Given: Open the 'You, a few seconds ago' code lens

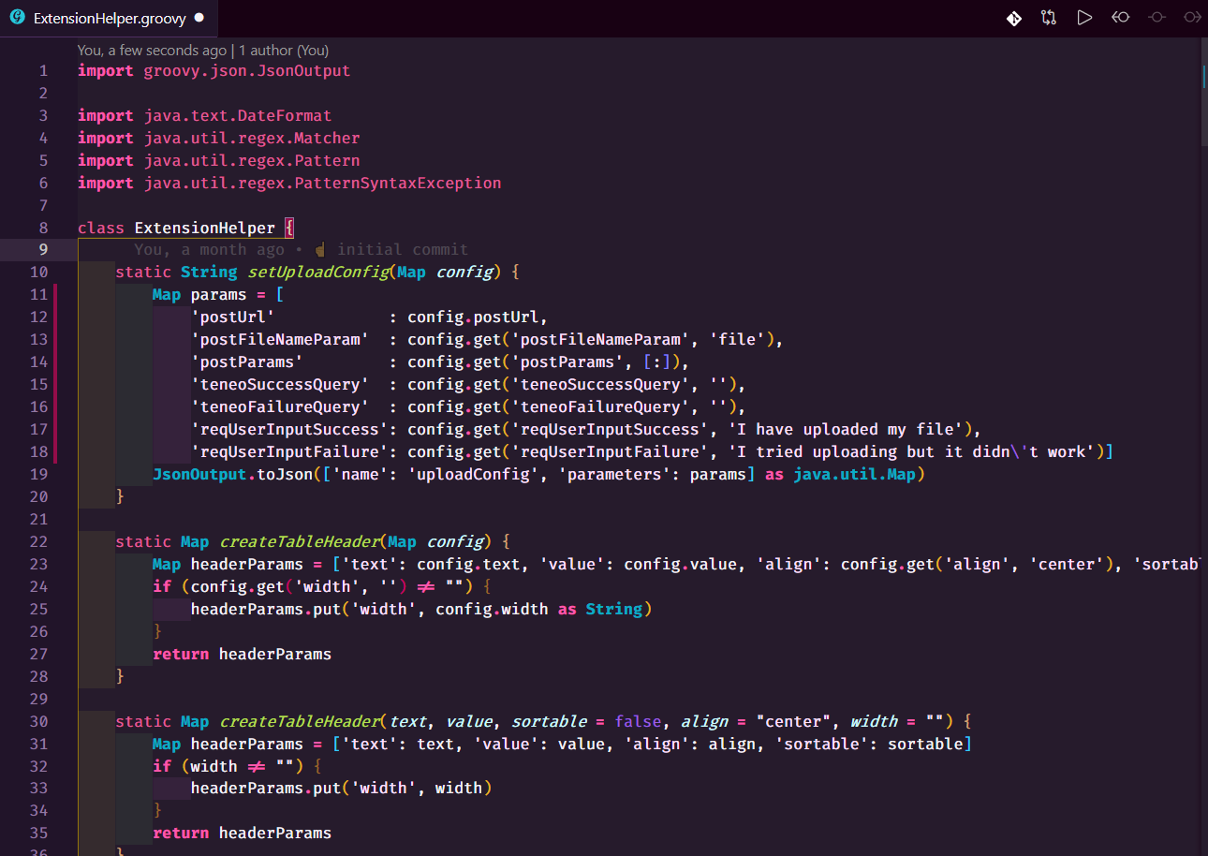Looking at the screenshot, I should 152,51.
